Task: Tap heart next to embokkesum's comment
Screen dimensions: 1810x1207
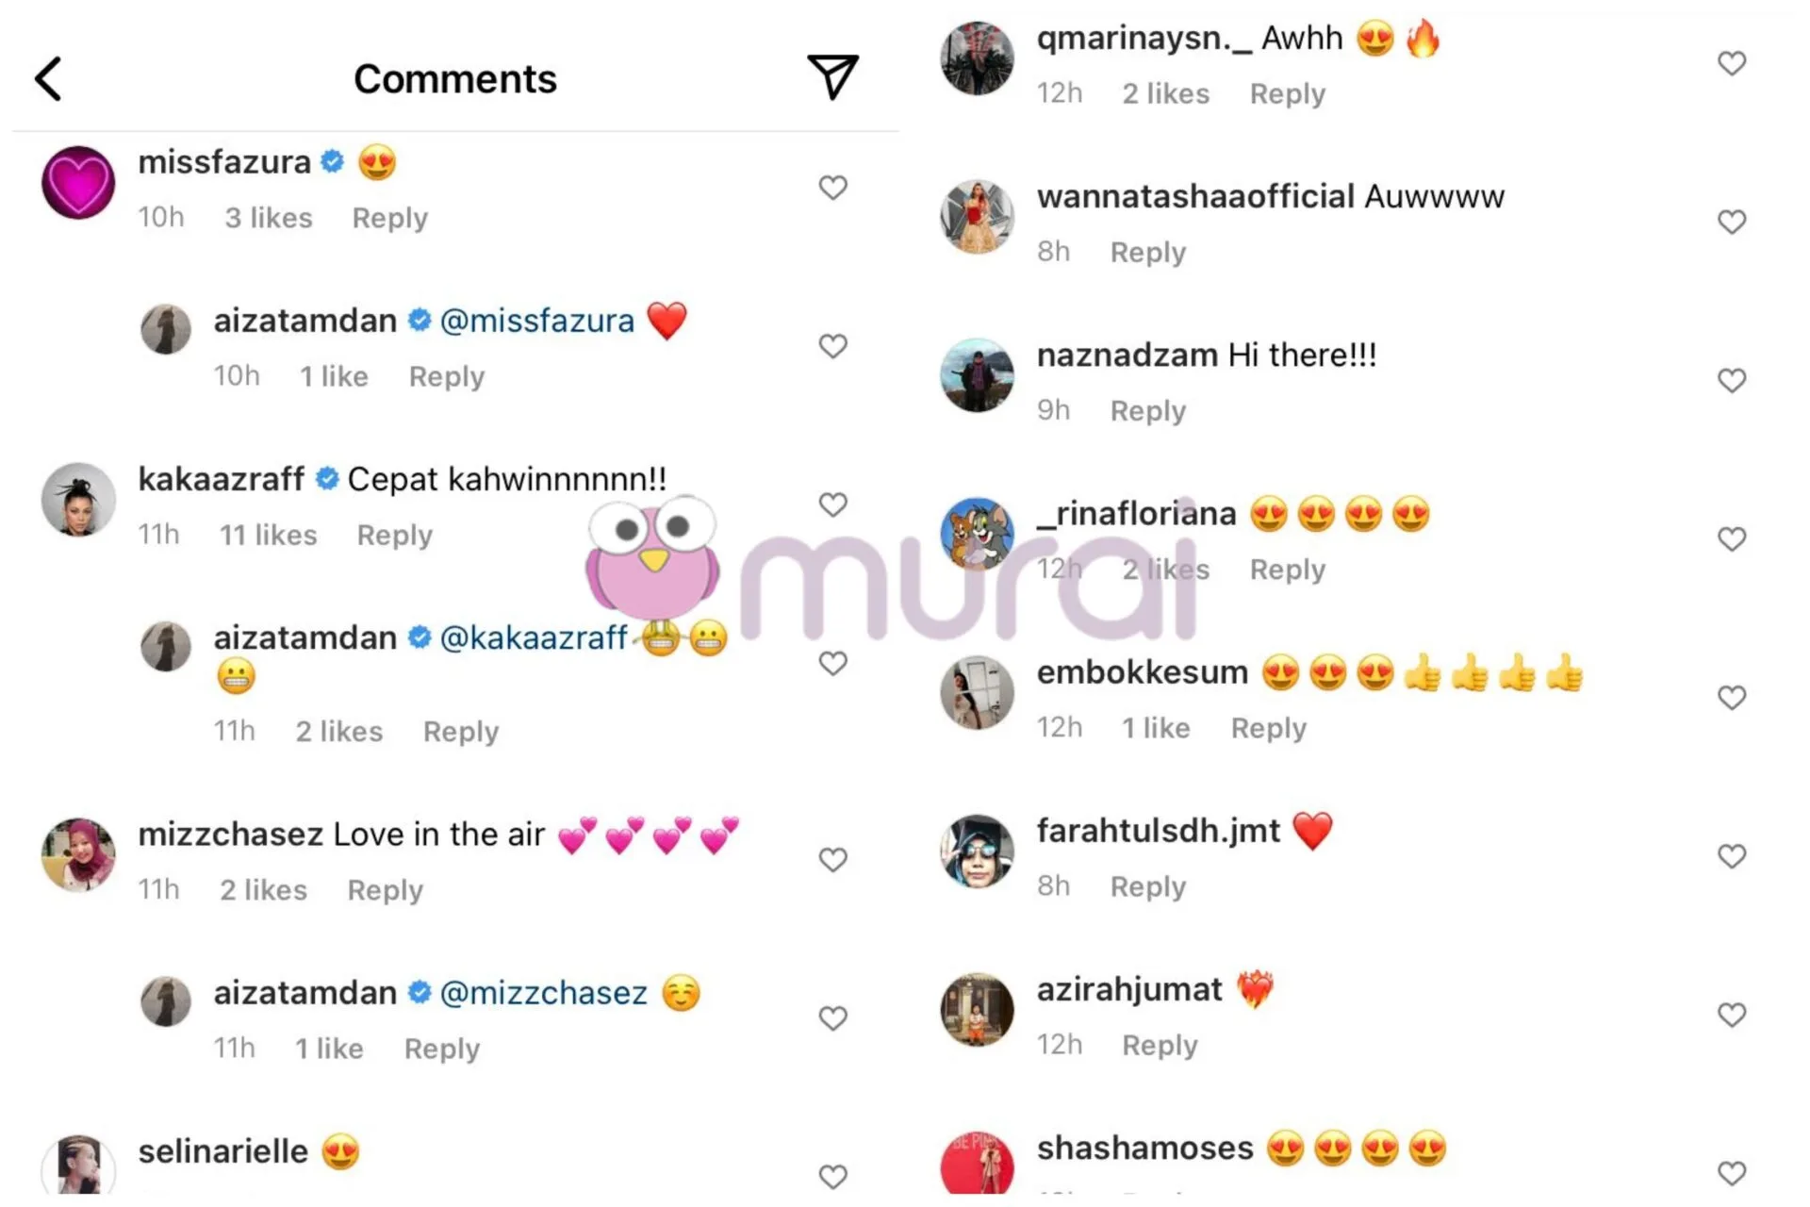Action: tap(1732, 697)
